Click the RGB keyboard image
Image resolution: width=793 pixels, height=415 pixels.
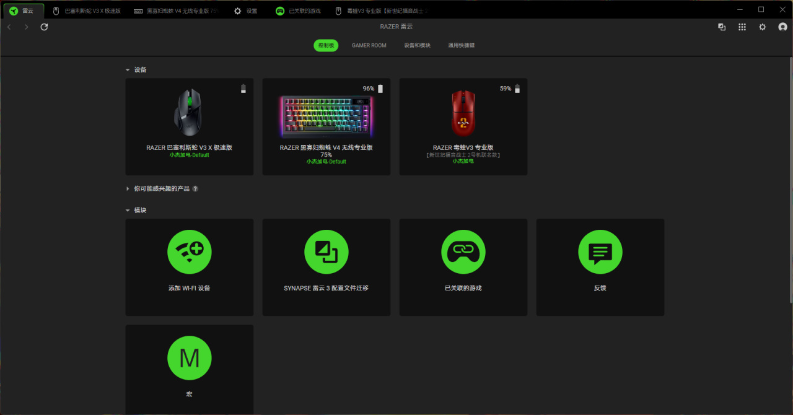[326, 117]
